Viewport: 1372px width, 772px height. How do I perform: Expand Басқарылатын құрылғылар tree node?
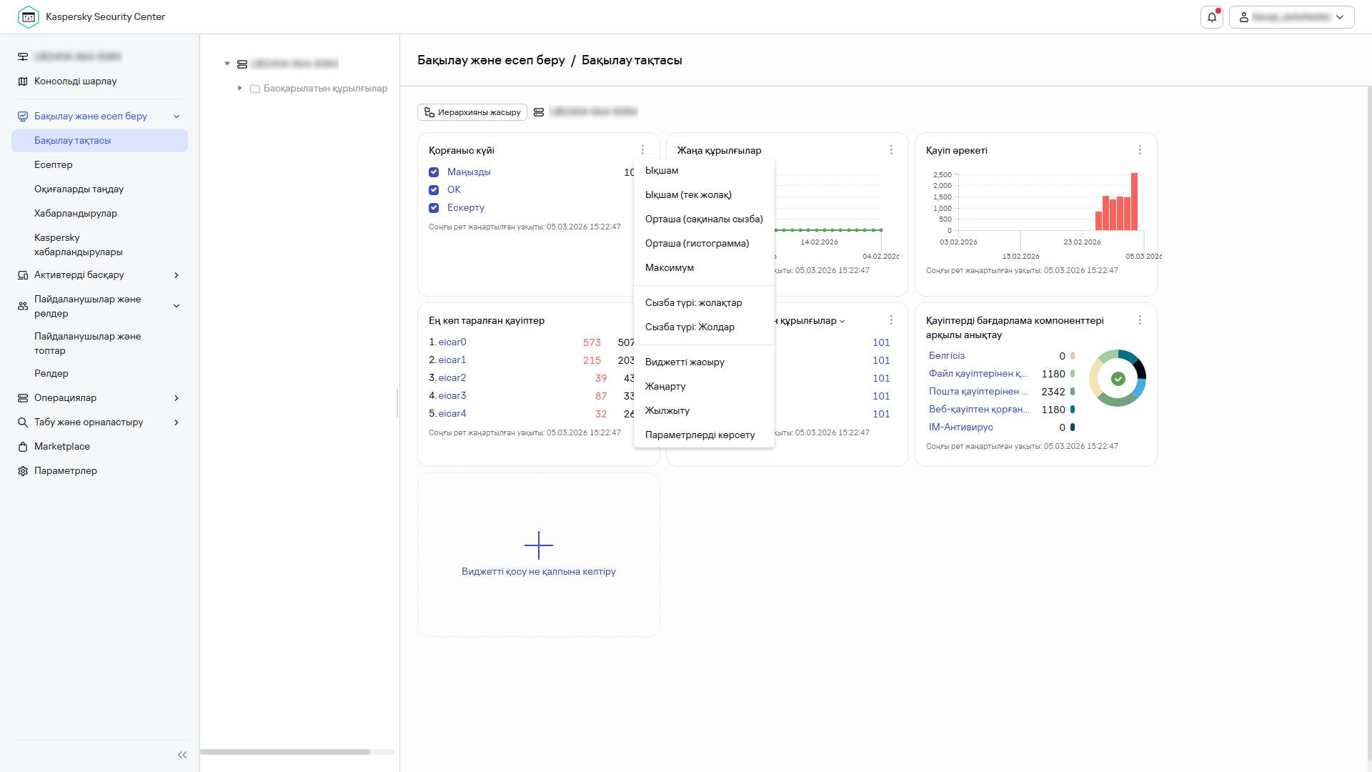(240, 88)
